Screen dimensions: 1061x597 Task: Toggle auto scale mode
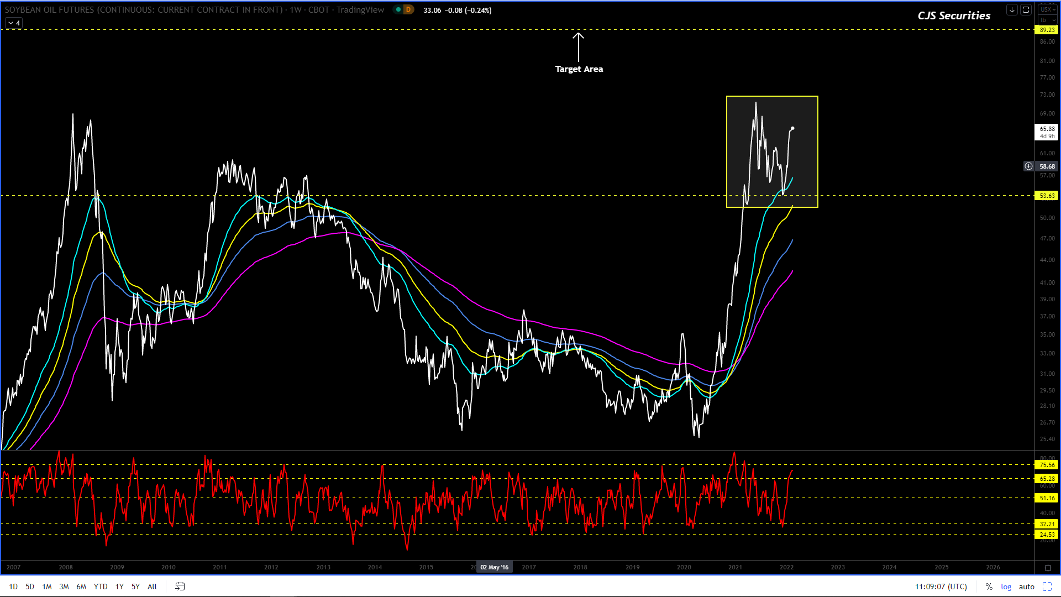tap(1026, 586)
